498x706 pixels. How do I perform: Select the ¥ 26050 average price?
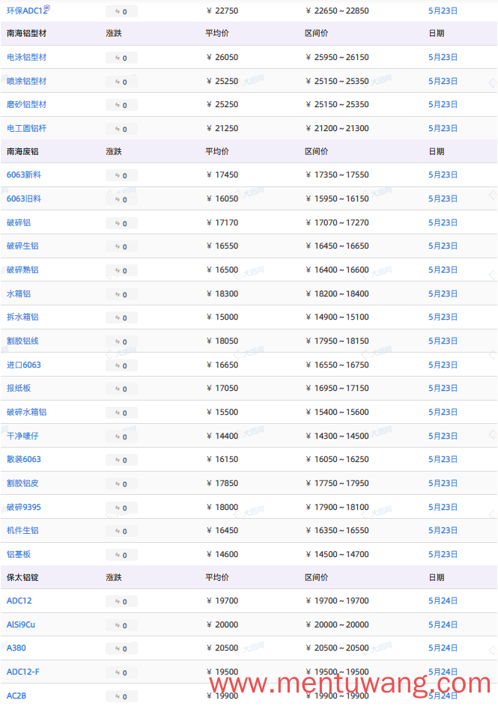click(x=222, y=57)
